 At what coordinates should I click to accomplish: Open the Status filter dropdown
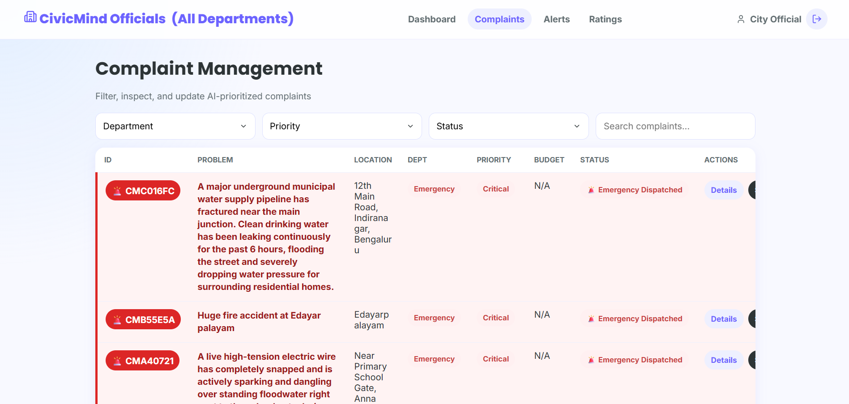509,126
